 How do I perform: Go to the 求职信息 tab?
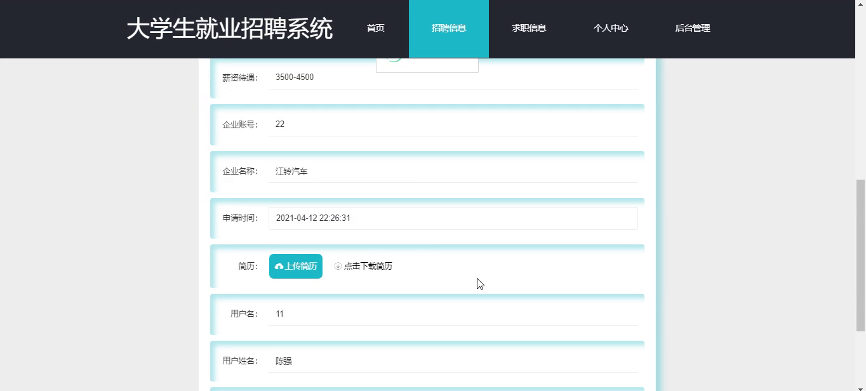tap(529, 29)
